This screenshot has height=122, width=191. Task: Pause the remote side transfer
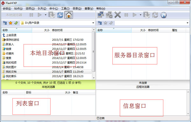click(x=126, y=15)
